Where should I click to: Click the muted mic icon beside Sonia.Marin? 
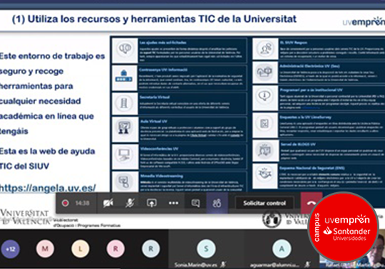coord(223,264)
